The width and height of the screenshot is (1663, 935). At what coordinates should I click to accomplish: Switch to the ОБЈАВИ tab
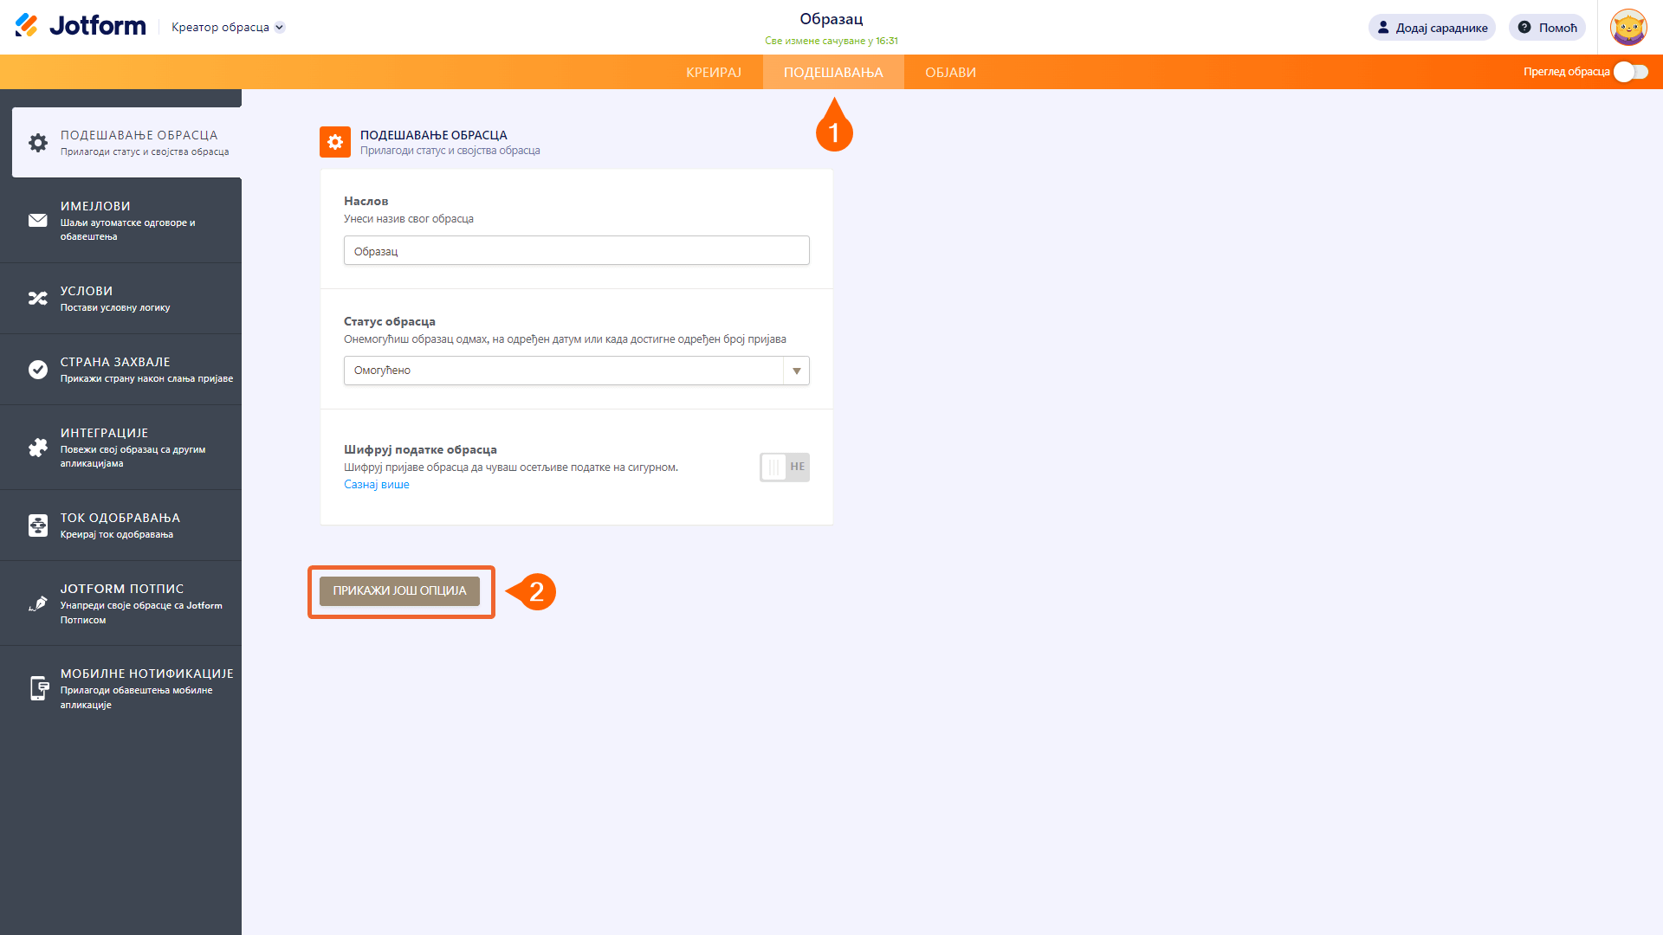[950, 73]
